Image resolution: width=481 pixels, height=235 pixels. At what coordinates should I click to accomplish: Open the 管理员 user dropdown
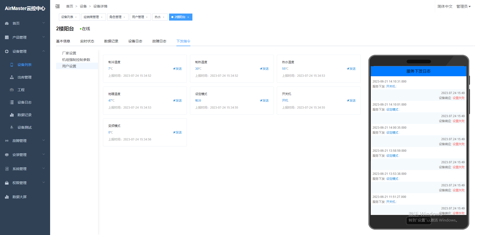[463, 7]
